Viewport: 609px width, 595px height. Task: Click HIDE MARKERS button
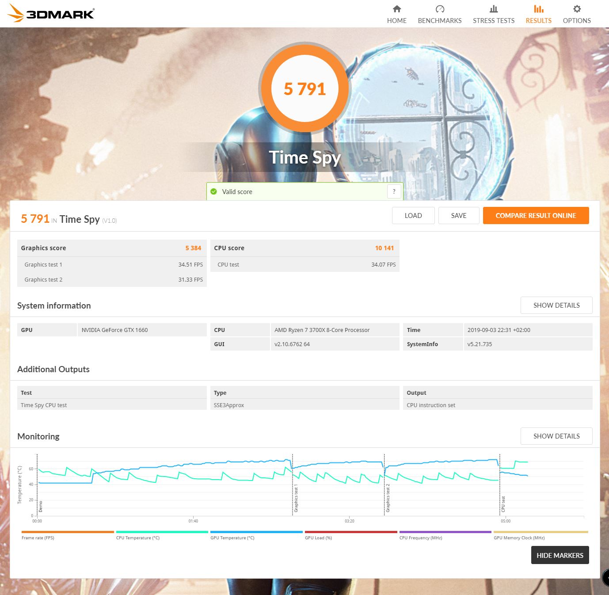(x=560, y=555)
